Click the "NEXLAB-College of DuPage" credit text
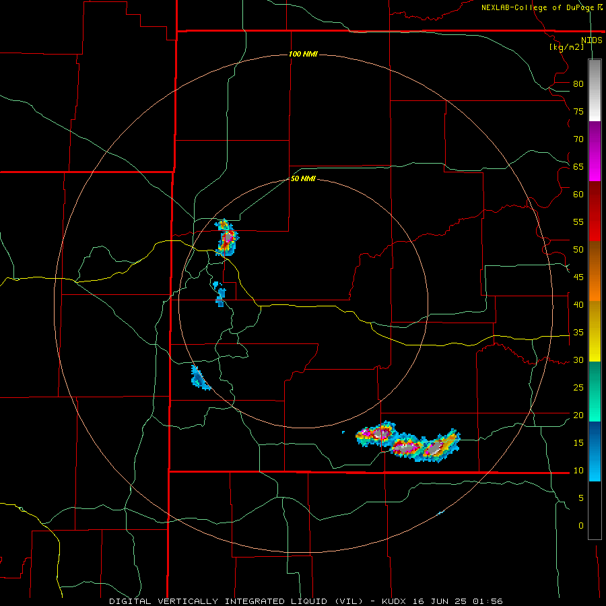The width and height of the screenshot is (606, 606). [538, 7]
